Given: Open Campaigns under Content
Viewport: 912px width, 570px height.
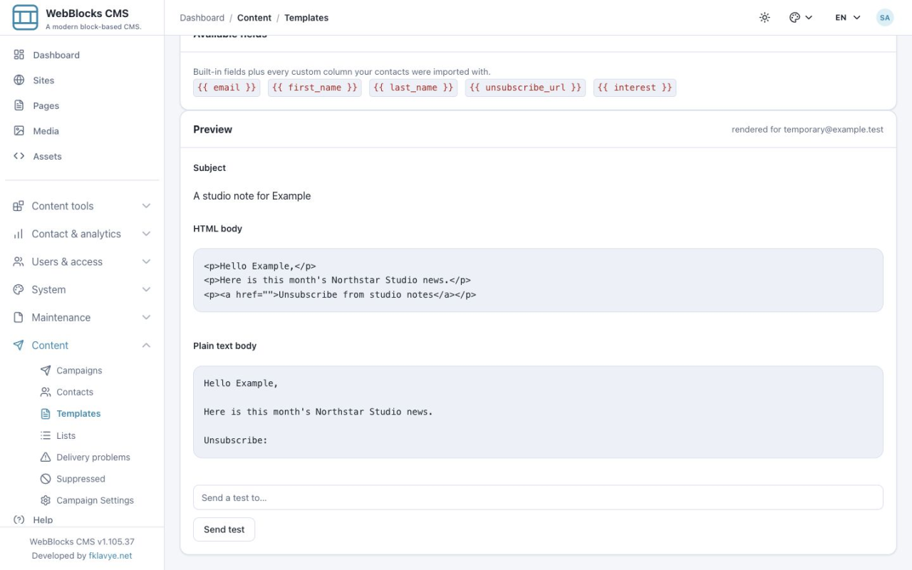Looking at the screenshot, I should click(79, 370).
